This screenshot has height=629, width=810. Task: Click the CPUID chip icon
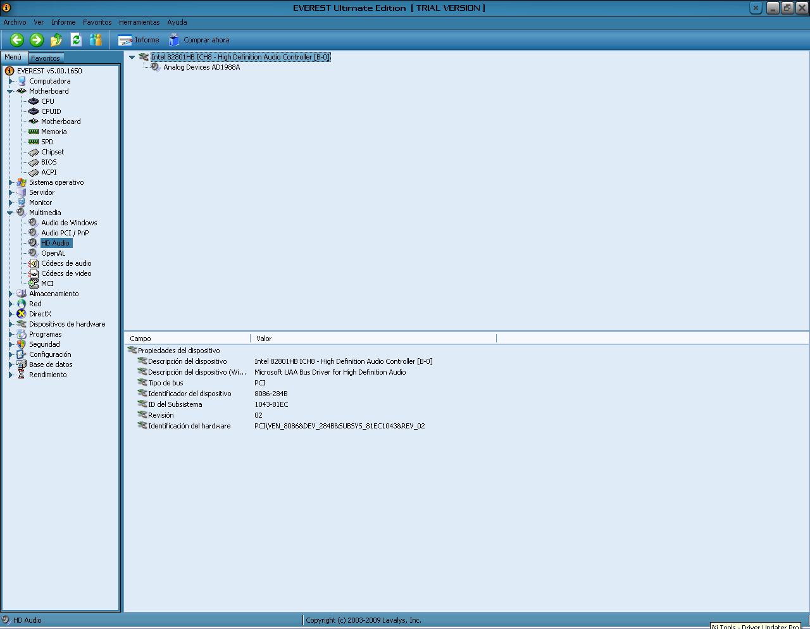[34, 111]
